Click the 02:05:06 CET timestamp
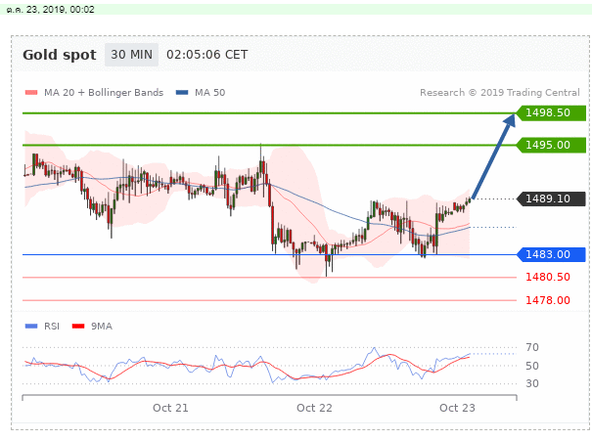The width and height of the screenshot is (592, 440). [x=206, y=55]
